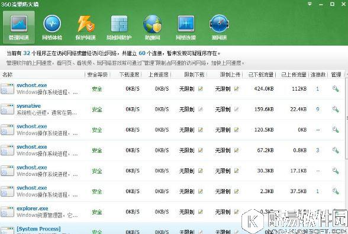
Task: Sort by the 连接数 column header
Action: (x=318, y=75)
